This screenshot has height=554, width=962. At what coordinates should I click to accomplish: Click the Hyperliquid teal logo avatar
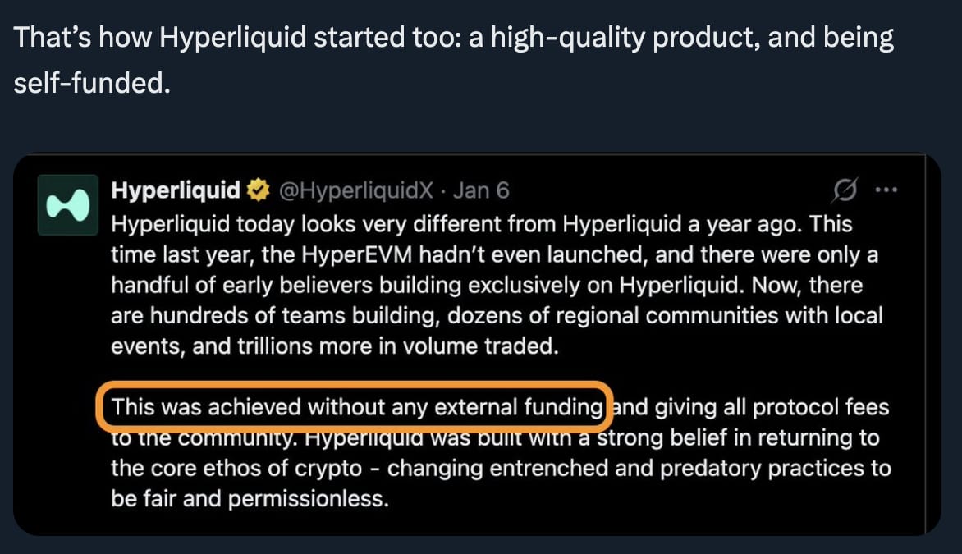[x=68, y=205]
